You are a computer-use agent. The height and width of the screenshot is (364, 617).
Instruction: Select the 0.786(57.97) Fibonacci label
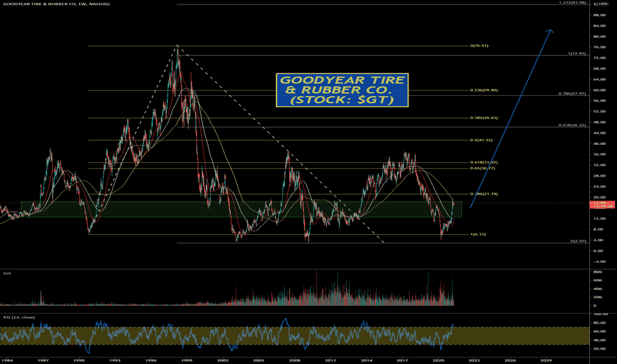point(572,94)
